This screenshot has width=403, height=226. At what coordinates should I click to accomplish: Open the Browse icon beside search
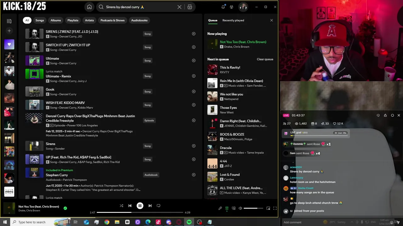pyautogui.click(x=190, y=7)
